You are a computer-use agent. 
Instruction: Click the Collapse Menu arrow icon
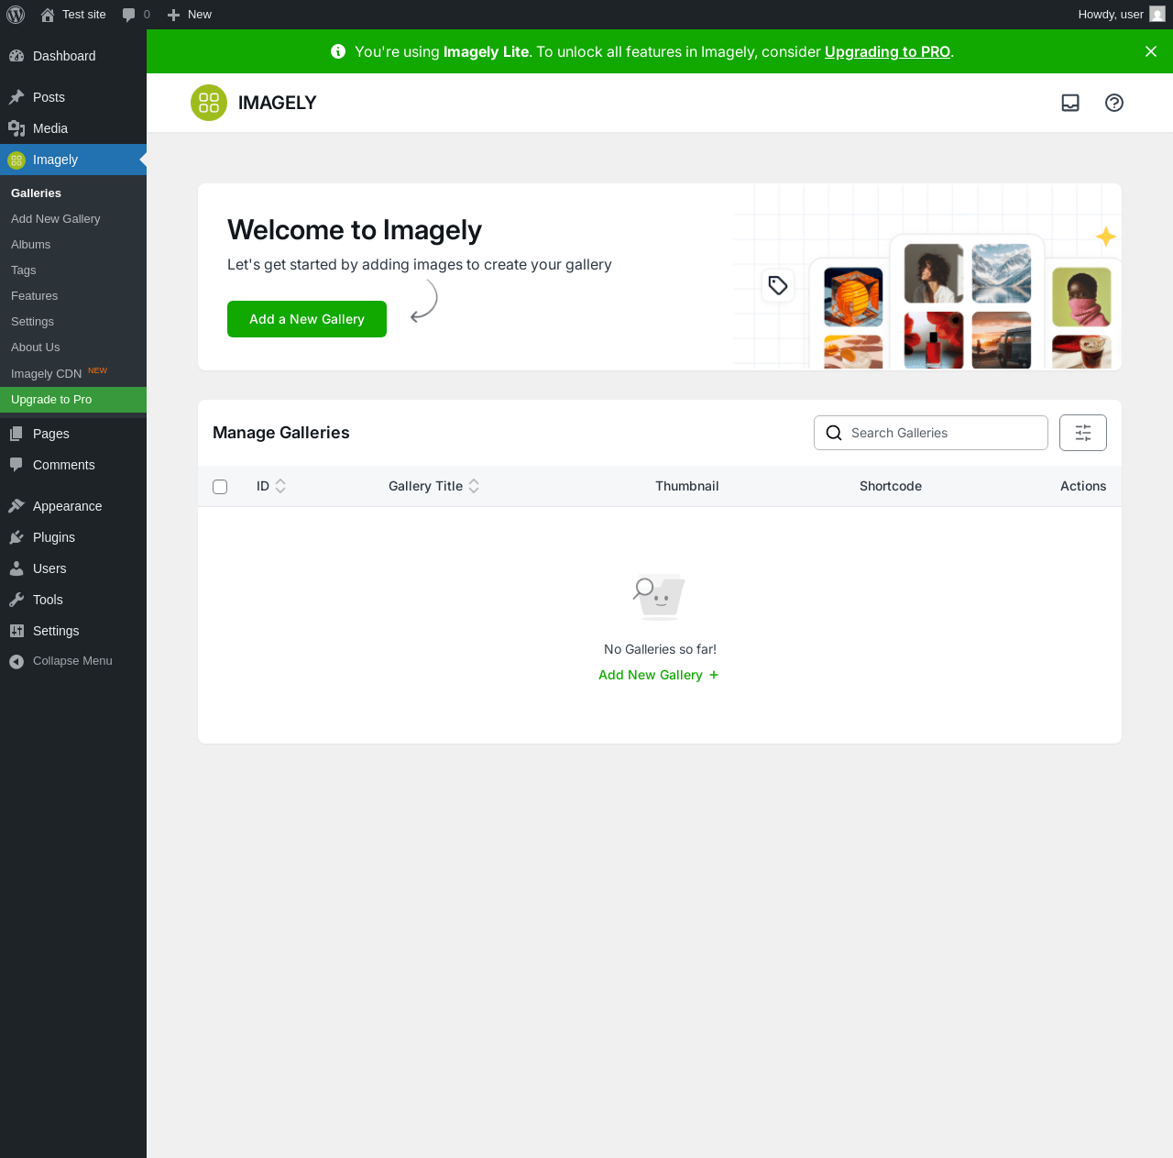(x=16, y=661)
